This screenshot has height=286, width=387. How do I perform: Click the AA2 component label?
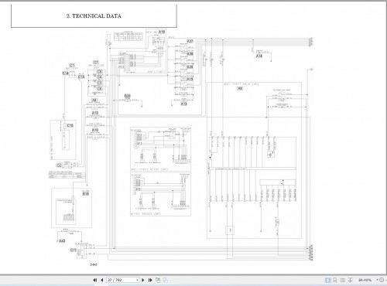(62, 241)
